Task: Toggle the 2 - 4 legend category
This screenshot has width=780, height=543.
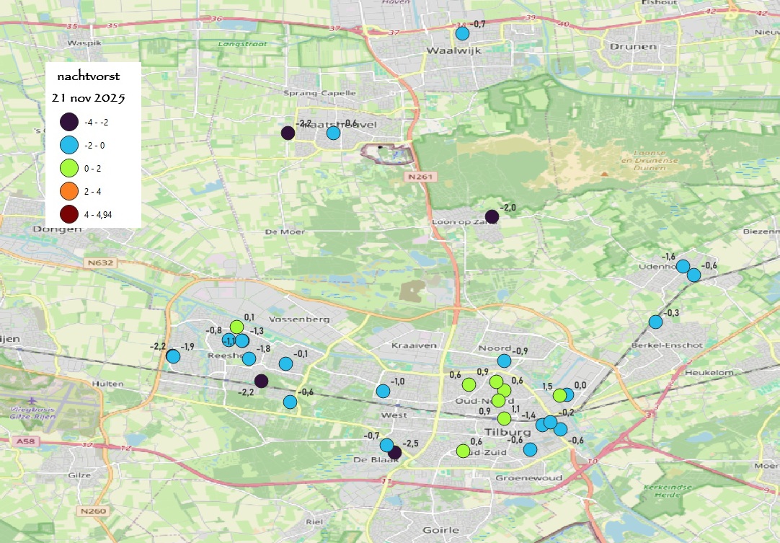Action: (x=67, y=192)
